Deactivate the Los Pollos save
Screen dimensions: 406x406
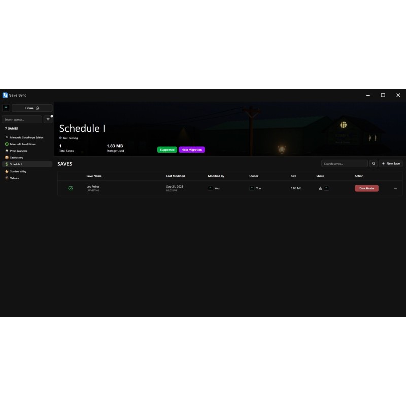pos(366,188)
